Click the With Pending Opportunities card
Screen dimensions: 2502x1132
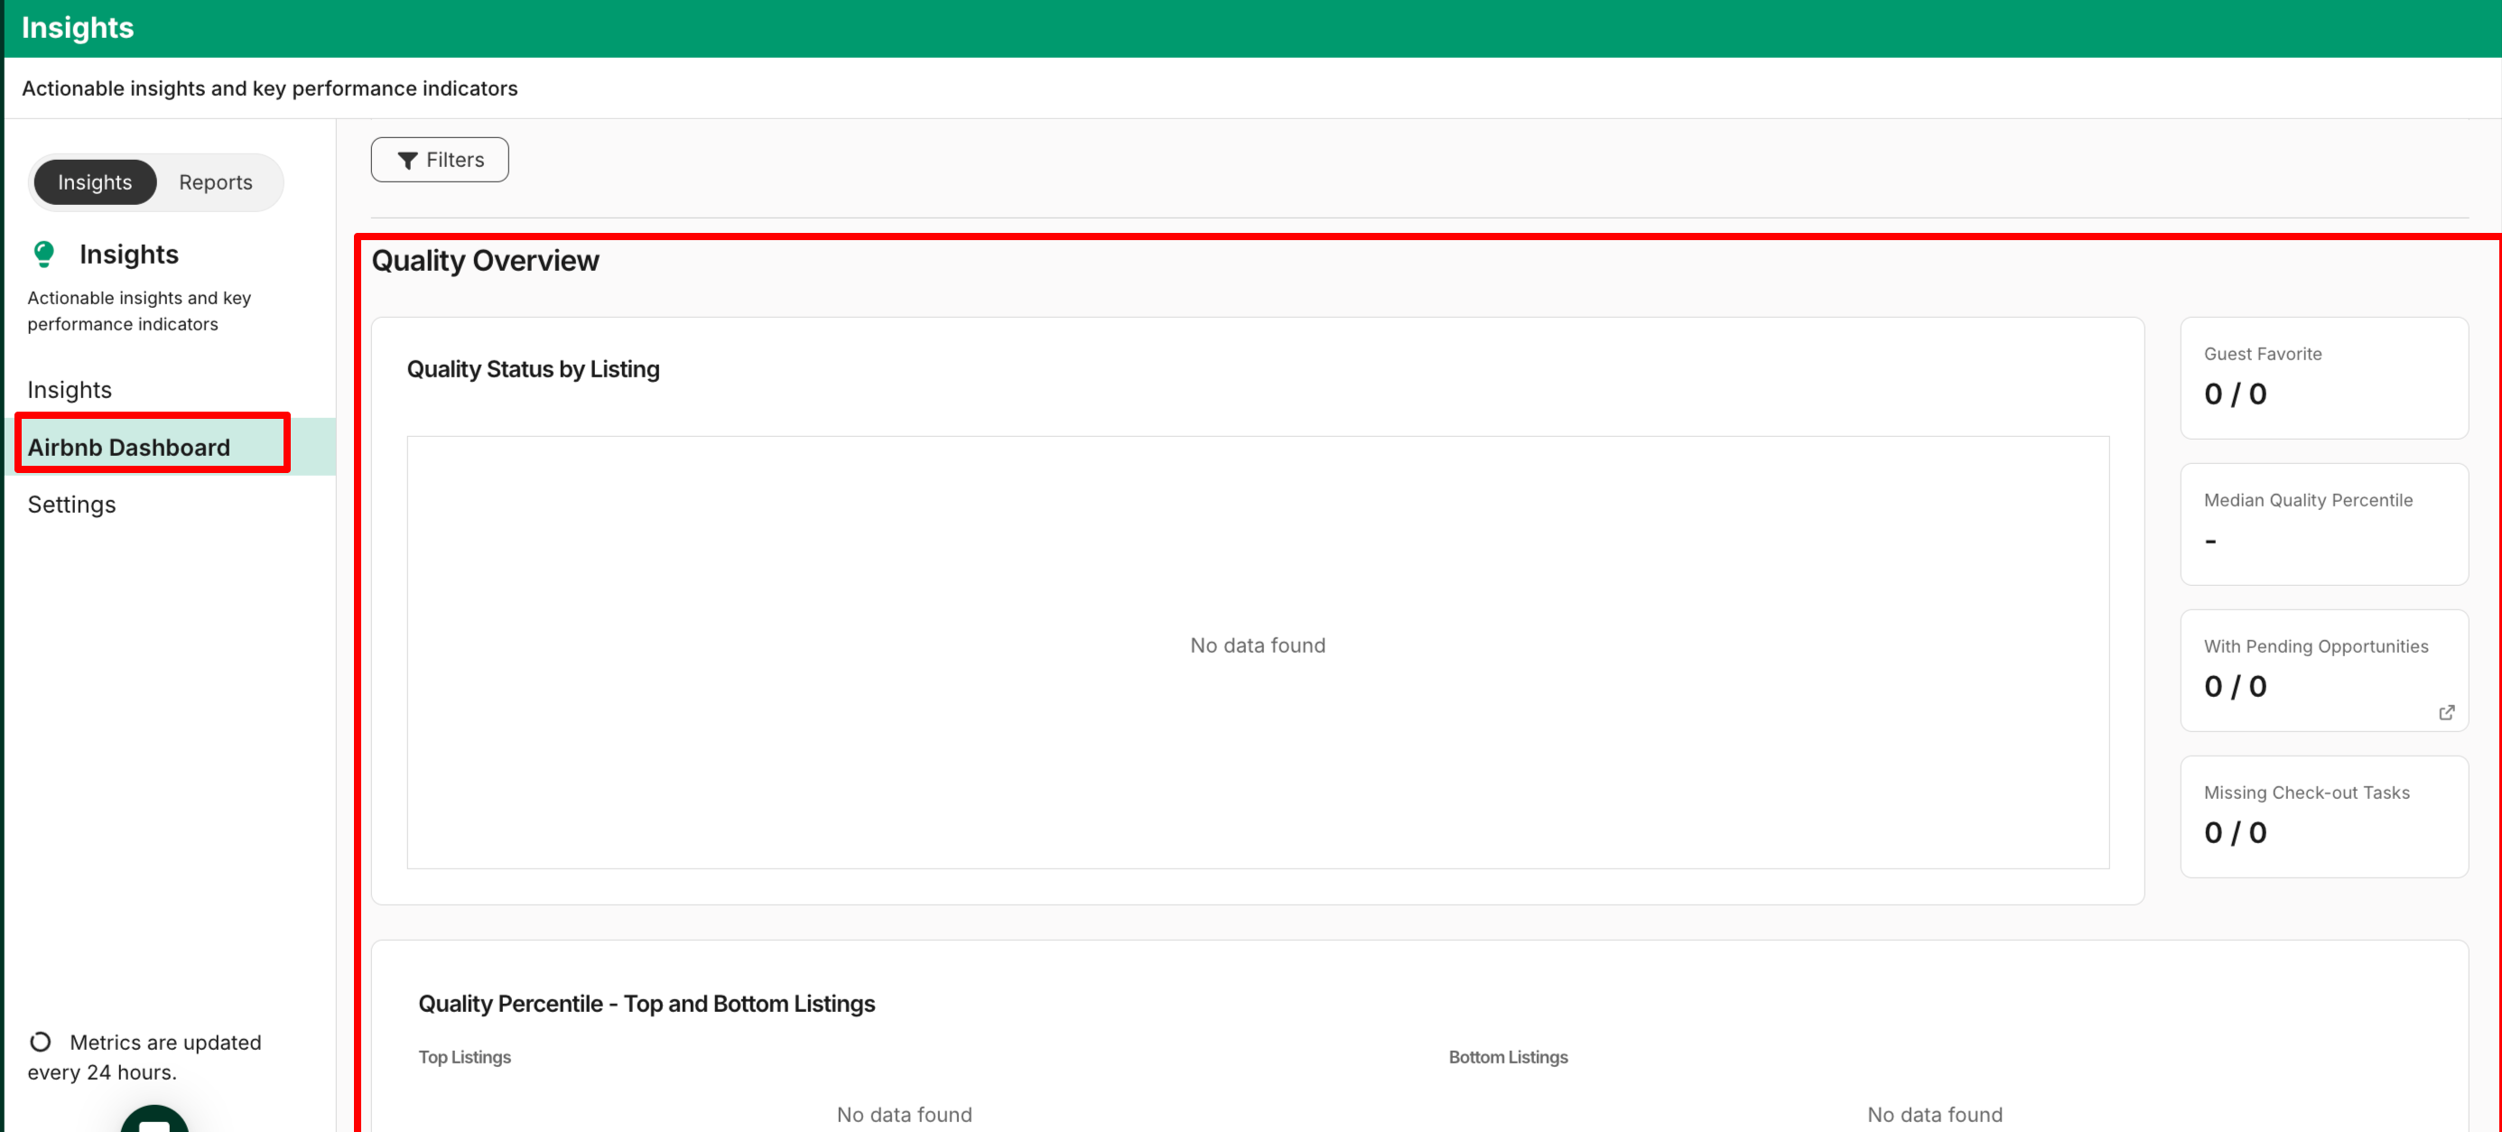2323,670
